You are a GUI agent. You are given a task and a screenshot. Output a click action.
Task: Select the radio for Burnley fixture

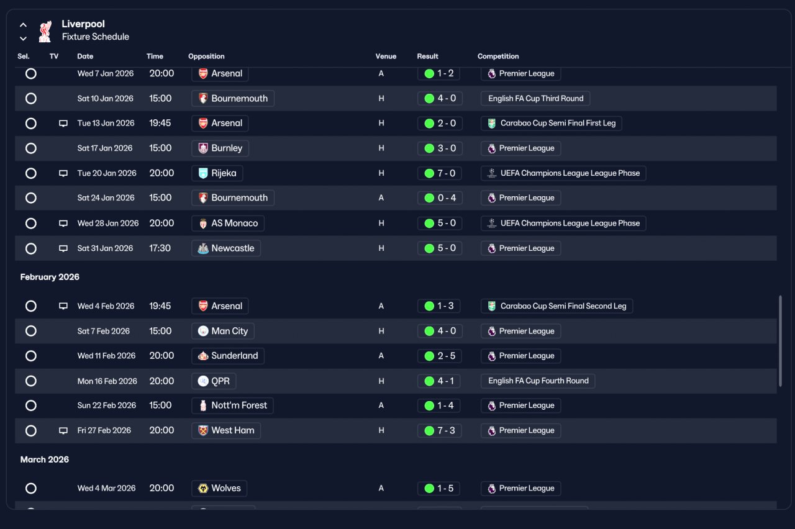pos(31,148)
